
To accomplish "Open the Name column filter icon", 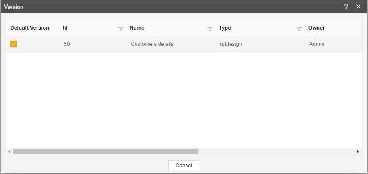I will [x=210, y=29].
